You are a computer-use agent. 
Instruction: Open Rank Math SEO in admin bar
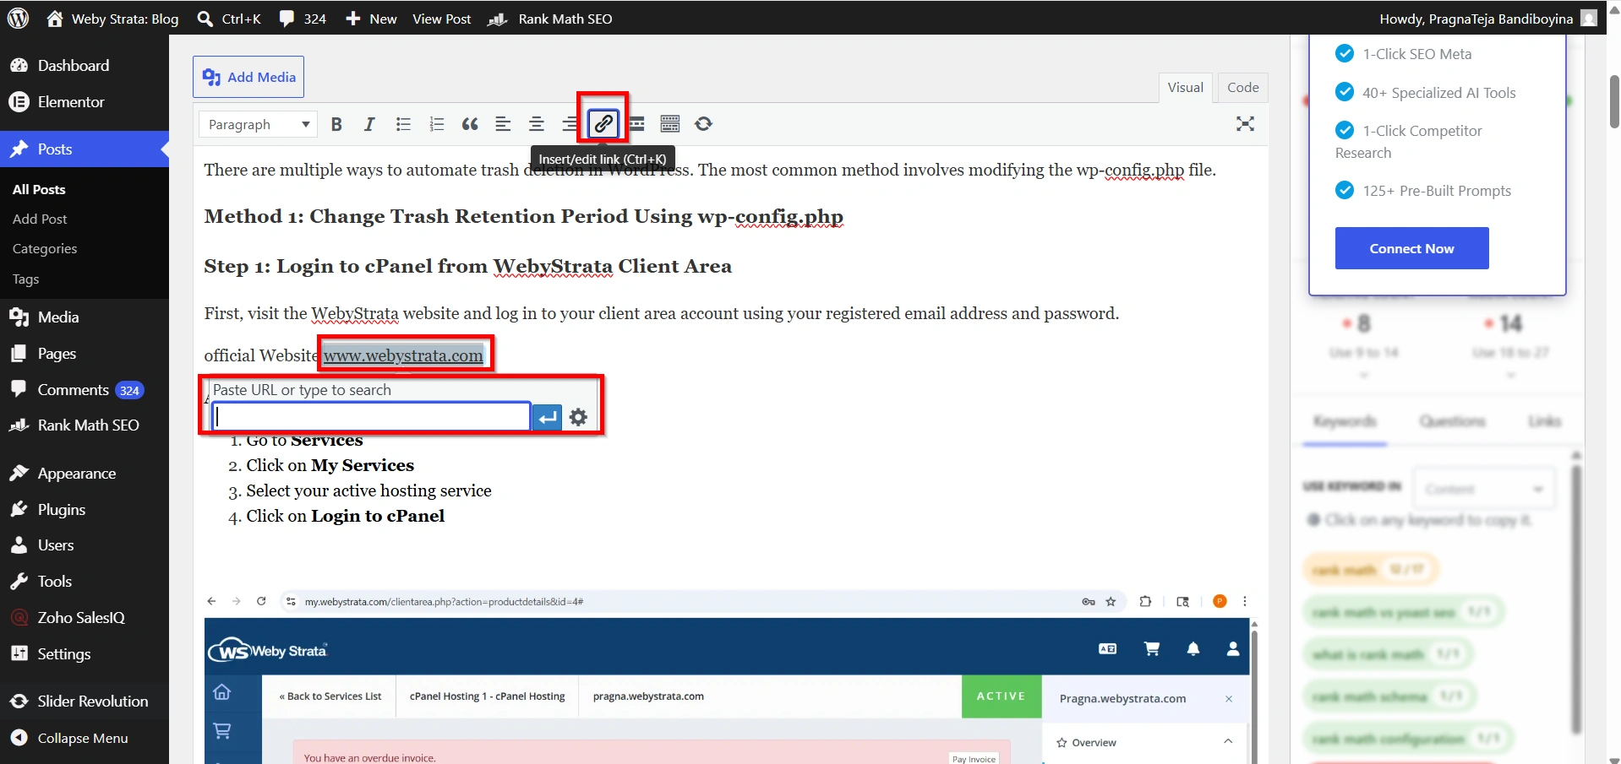click(550, 19)
